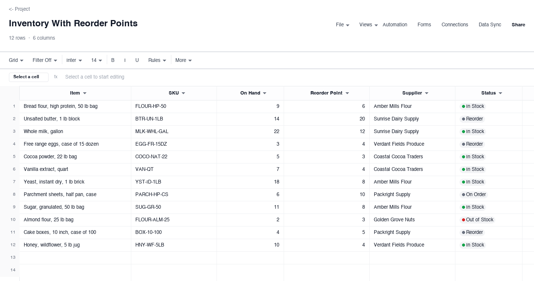Open Data Sync
This screenshot has width=534, height=281.
[490, 25]
